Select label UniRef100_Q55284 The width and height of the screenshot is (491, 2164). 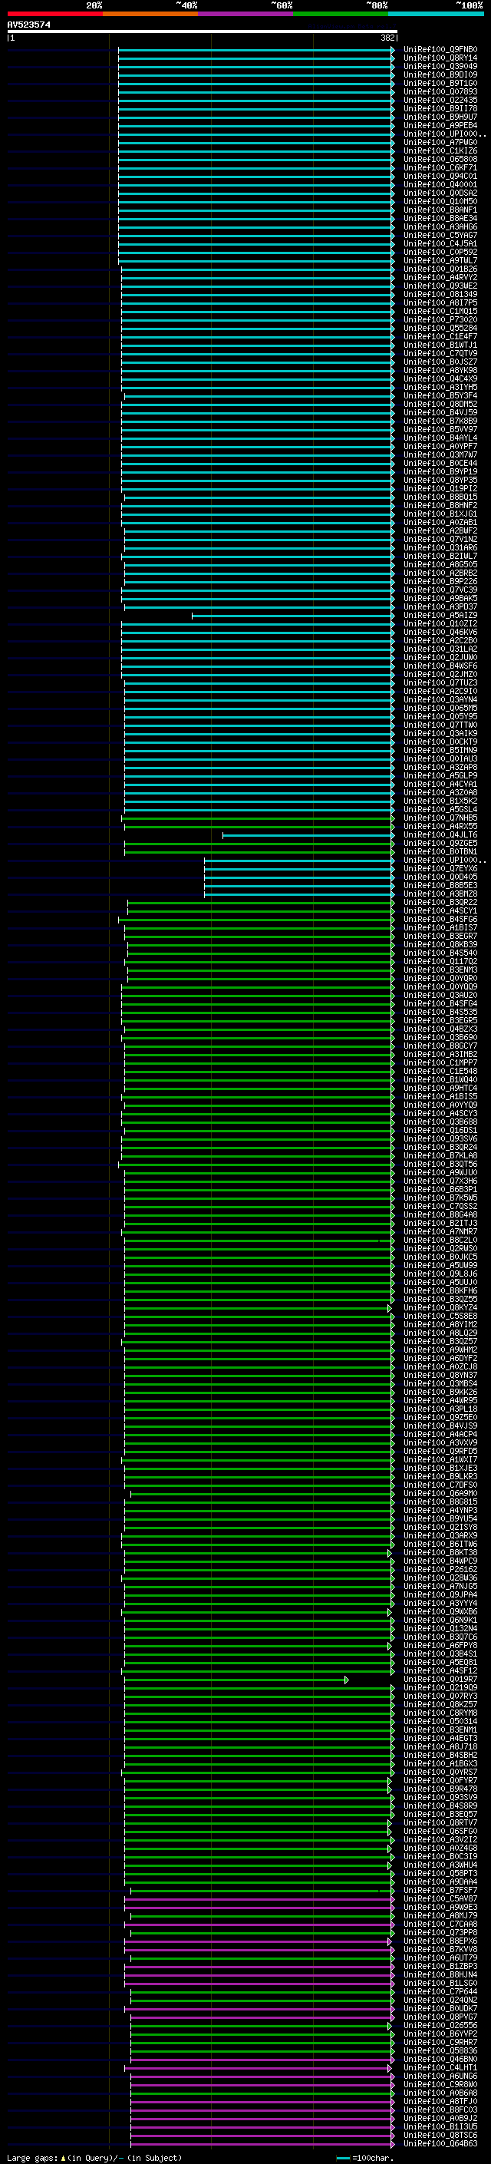pyautogui.click(x=440, y=329)
